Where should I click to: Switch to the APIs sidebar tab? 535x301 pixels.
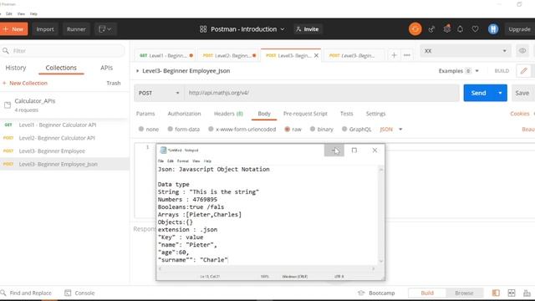click(106, 68)
